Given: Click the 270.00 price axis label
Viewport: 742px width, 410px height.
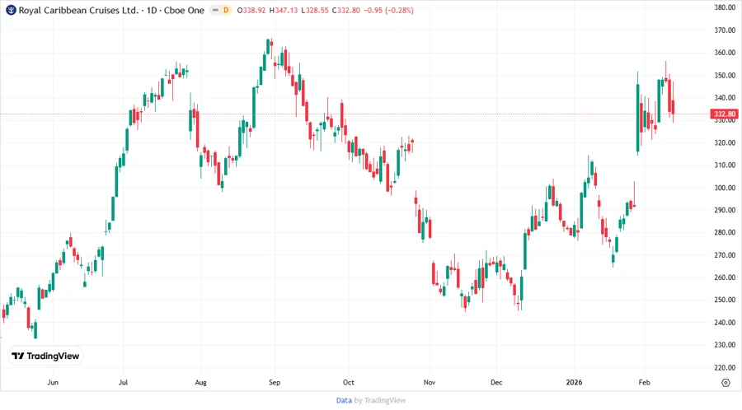Looking at the screenshot, I should [x=725, y=255].
